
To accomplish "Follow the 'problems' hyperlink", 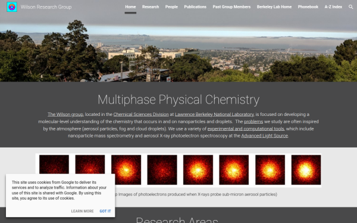I will pyautogui.click(x=253, y=121).
